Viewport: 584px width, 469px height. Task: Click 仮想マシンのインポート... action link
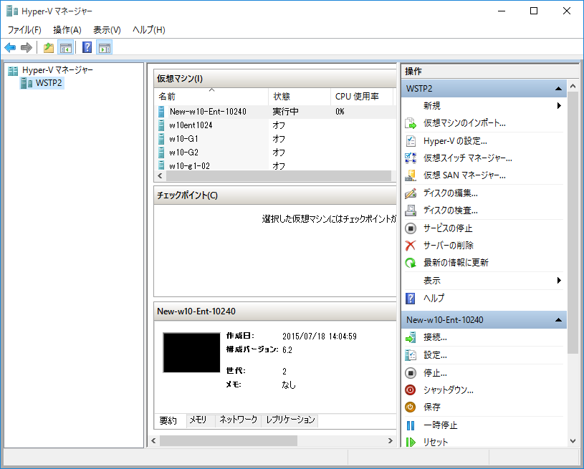coord(464,123)
